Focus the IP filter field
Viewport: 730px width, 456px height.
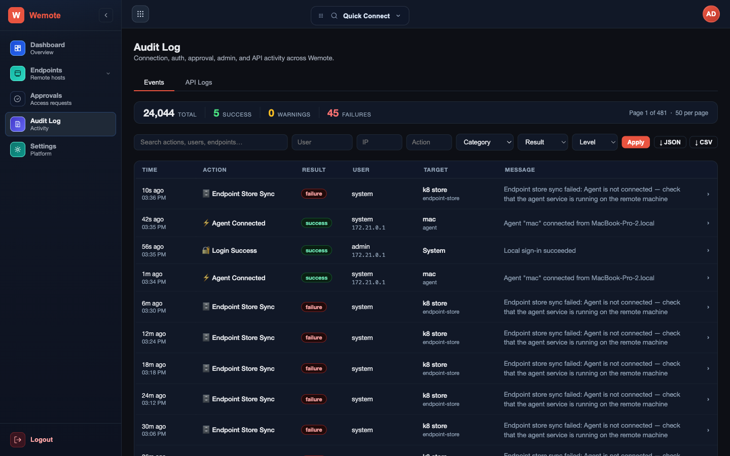point(379,142)
